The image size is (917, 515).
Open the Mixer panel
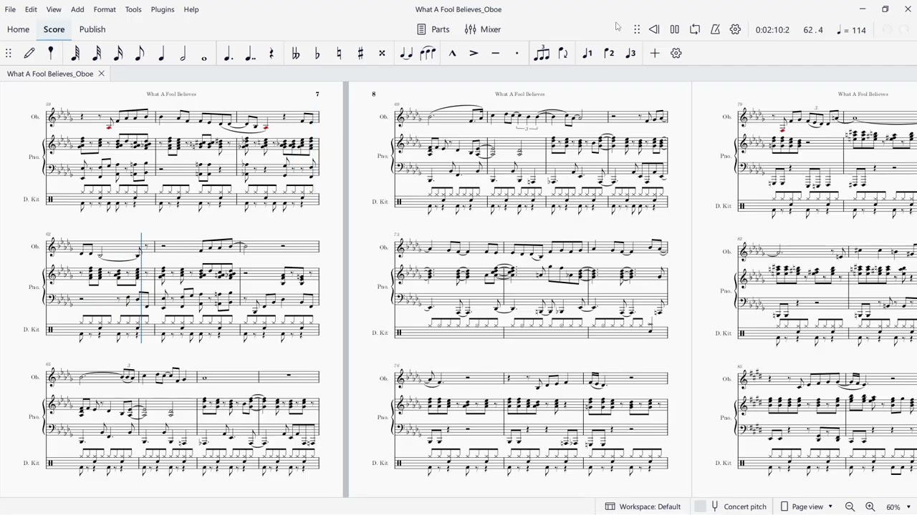coord(483,29)
